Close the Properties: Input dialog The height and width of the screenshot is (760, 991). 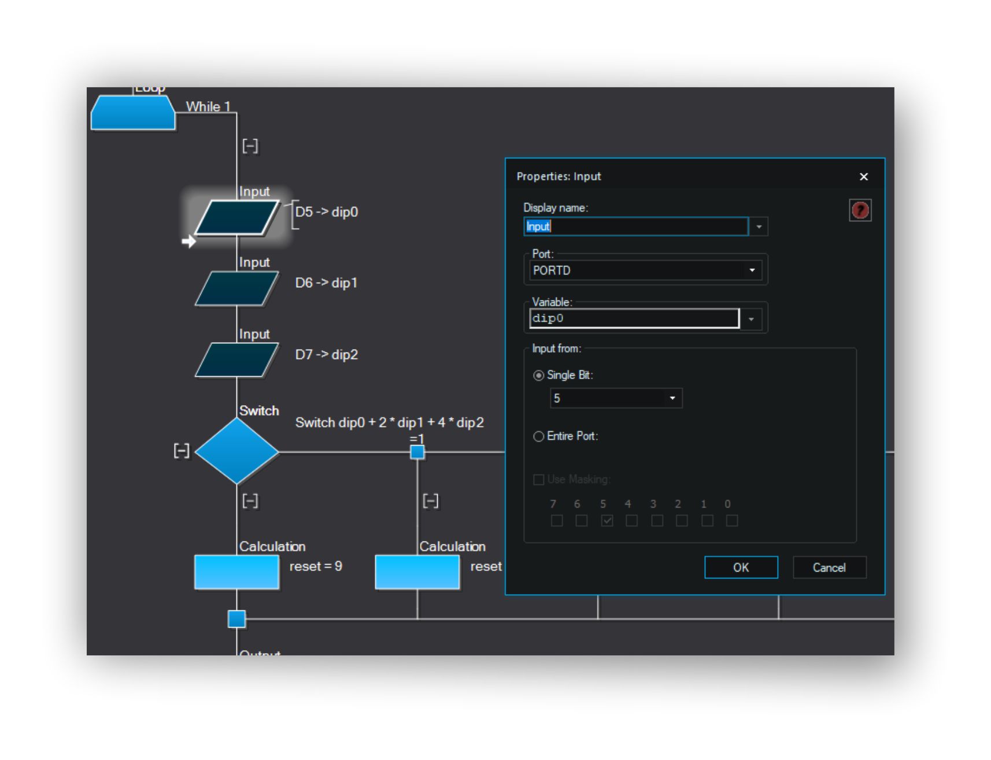click(864, 176)
